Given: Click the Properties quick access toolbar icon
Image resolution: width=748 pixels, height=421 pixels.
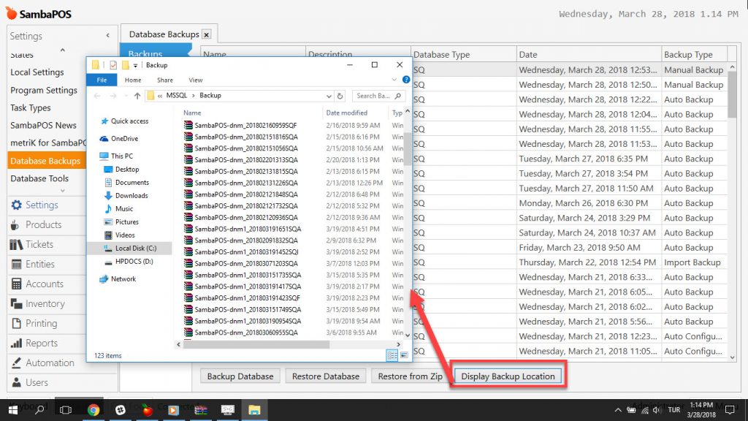Looking at the screenshot, I should [x=113, y=65].
